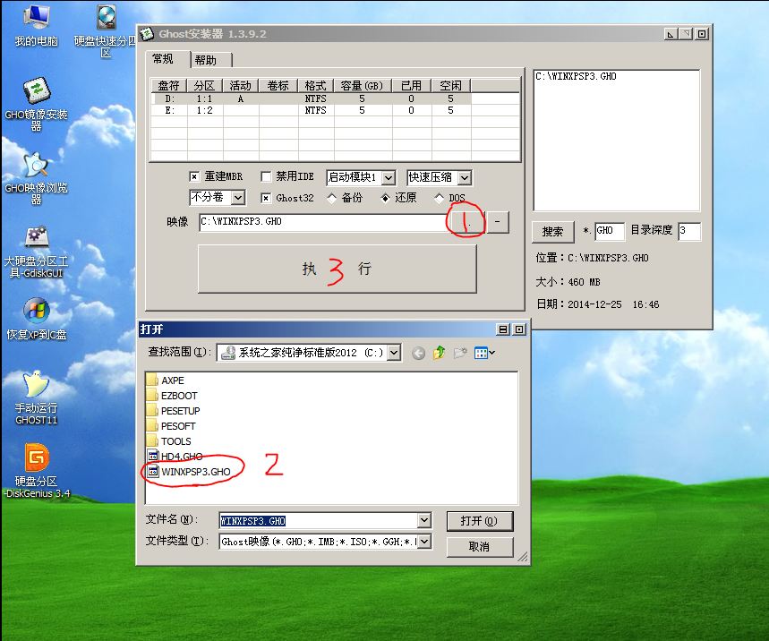Launch the GHO映像浏览器 desktop icon
This screenshot has width=769, height=641.
[x=36, y=177]
